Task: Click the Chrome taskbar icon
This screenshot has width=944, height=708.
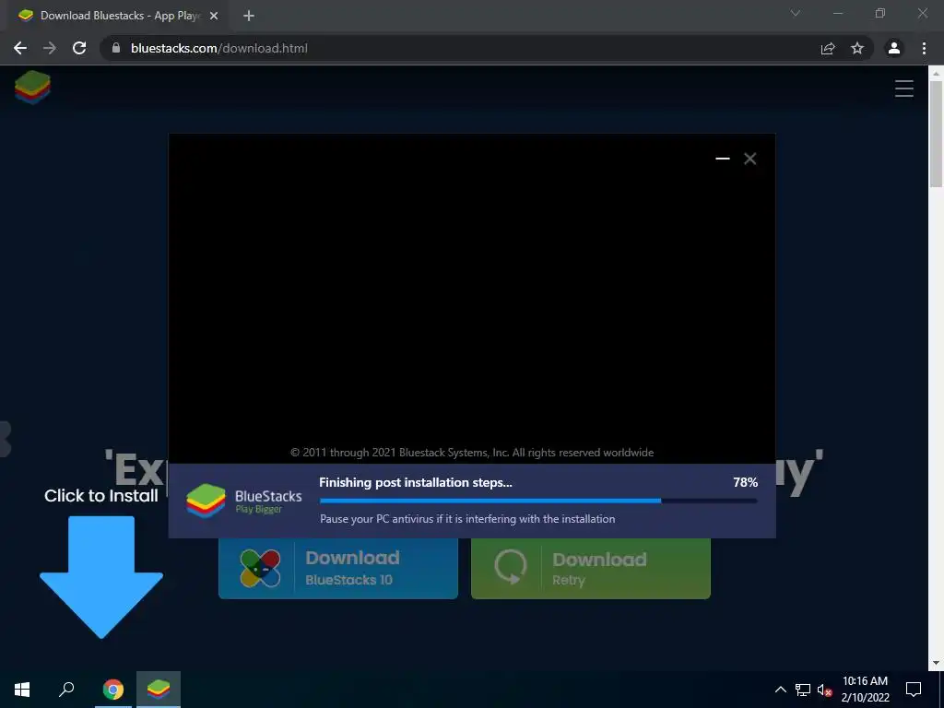Action: [113, 690]
